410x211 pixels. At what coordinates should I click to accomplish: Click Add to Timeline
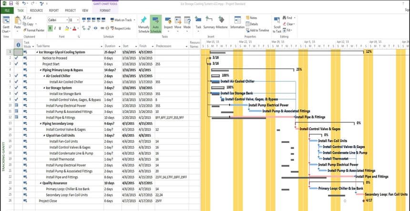pos(257,30)
